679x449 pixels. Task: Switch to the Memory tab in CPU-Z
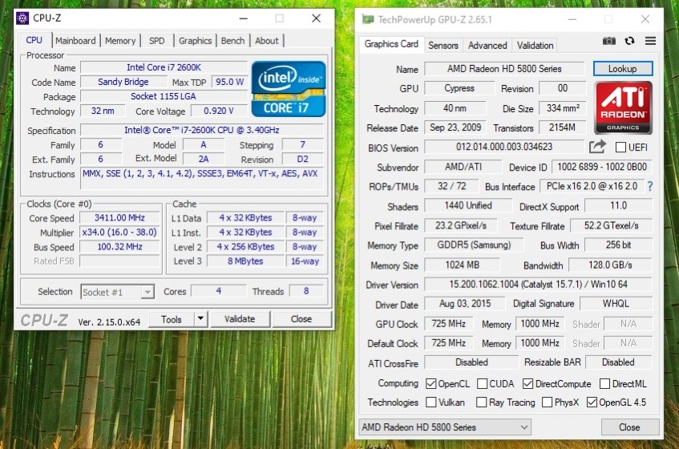click(120, 41)
